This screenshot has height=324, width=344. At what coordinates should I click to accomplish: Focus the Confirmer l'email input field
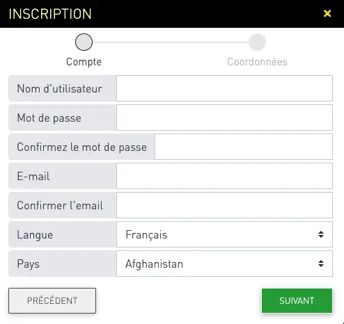pos(224,205)
